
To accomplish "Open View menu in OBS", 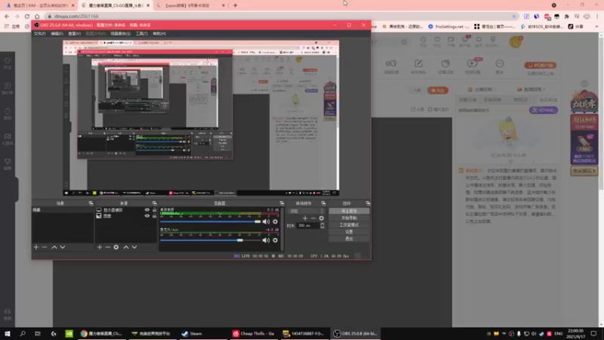I will [74, 33].
